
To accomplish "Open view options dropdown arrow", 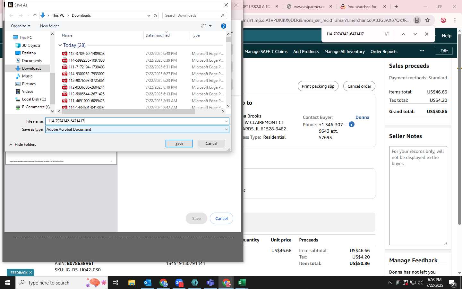I will click(210, 26).
